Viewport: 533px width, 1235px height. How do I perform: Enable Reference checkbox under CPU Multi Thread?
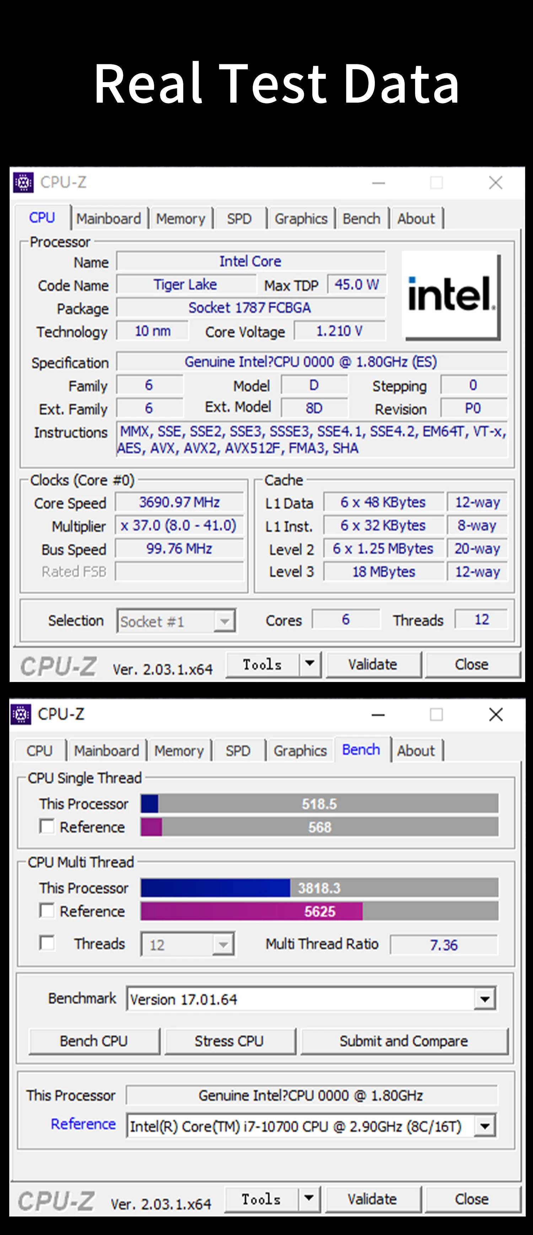pyautogui.click(x=47, y=910)
